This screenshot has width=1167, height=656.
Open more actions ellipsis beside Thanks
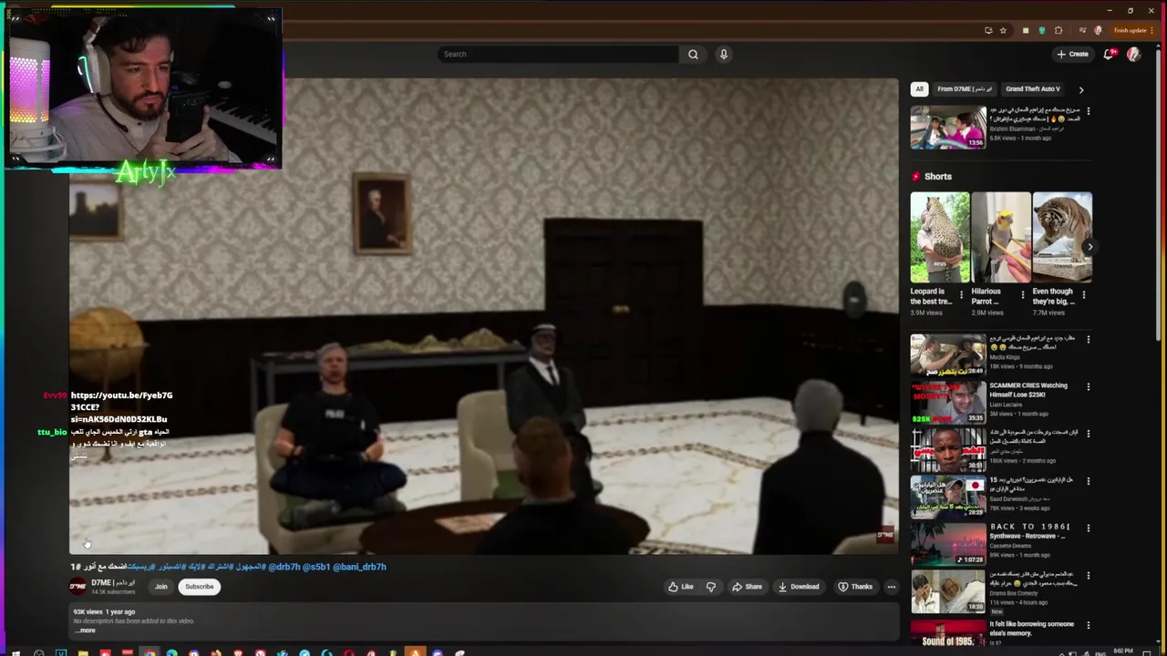coord(891,587)
